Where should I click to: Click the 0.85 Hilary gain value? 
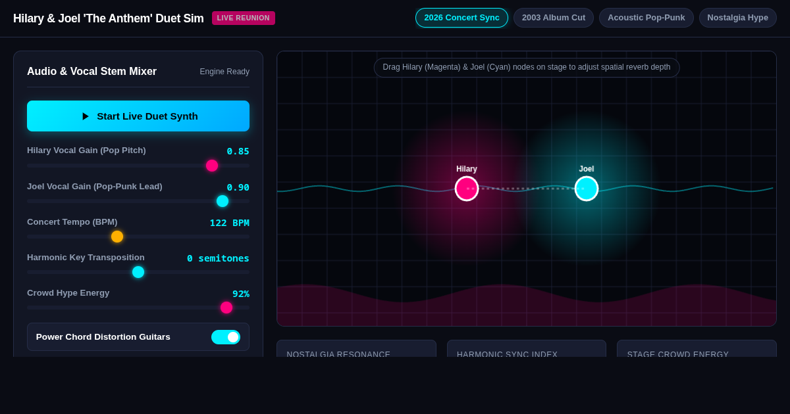(x=238, y=151)
